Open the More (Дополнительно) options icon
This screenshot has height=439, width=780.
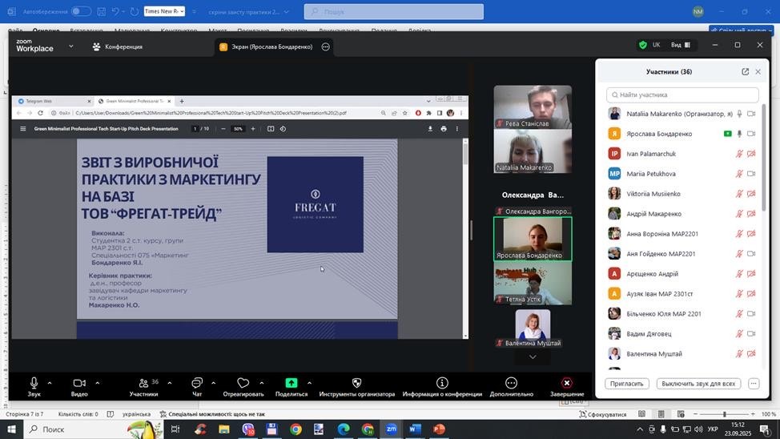pyautogui.click(x=511, y=383)
